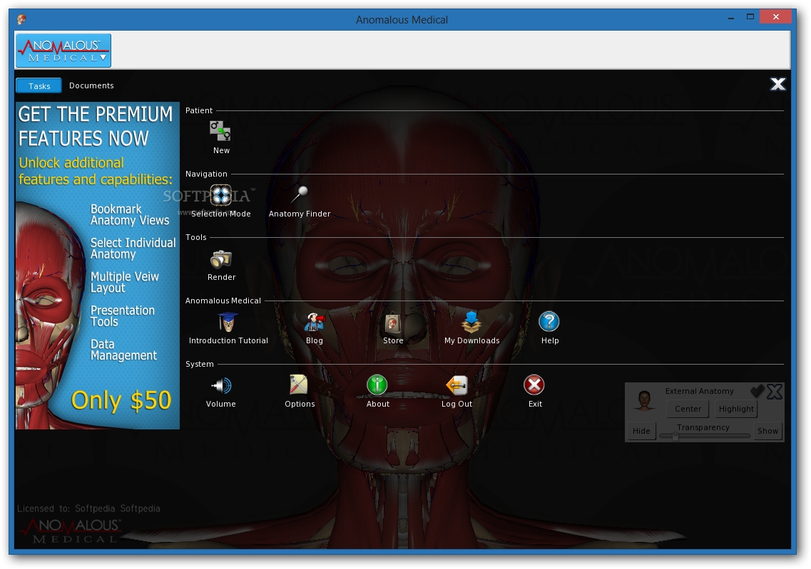
Task: Click the Only $50 price text
Action: click(121, 400)
